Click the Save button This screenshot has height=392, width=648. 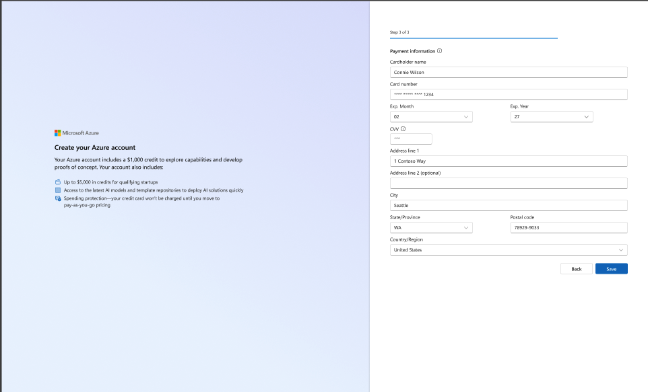pos(611,269)
